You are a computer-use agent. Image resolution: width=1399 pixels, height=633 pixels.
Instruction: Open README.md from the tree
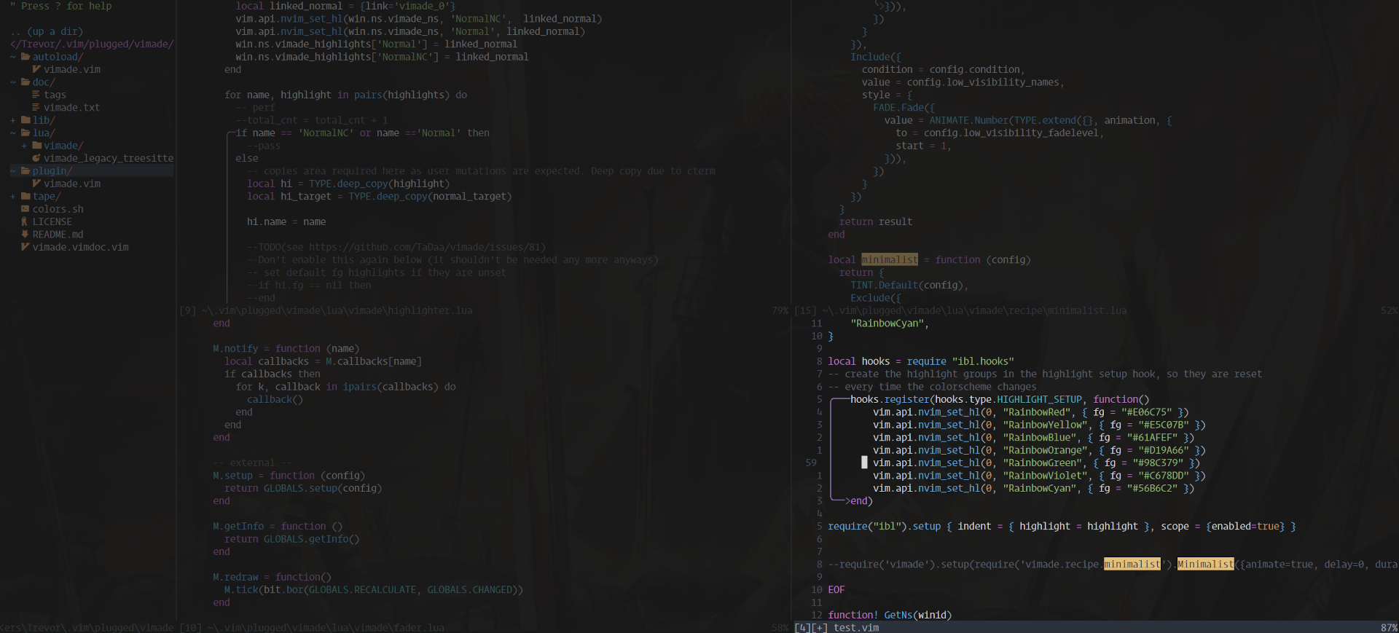(x=58, y=235)
